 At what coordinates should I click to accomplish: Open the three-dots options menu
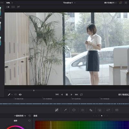(x=2, y=3)
